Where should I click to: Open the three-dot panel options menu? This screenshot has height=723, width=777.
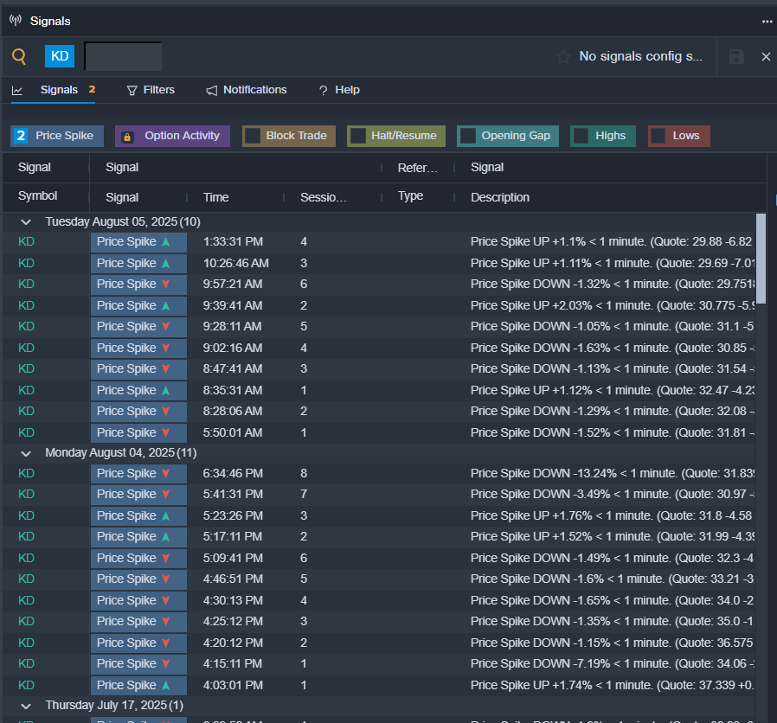tap(767, 22)
